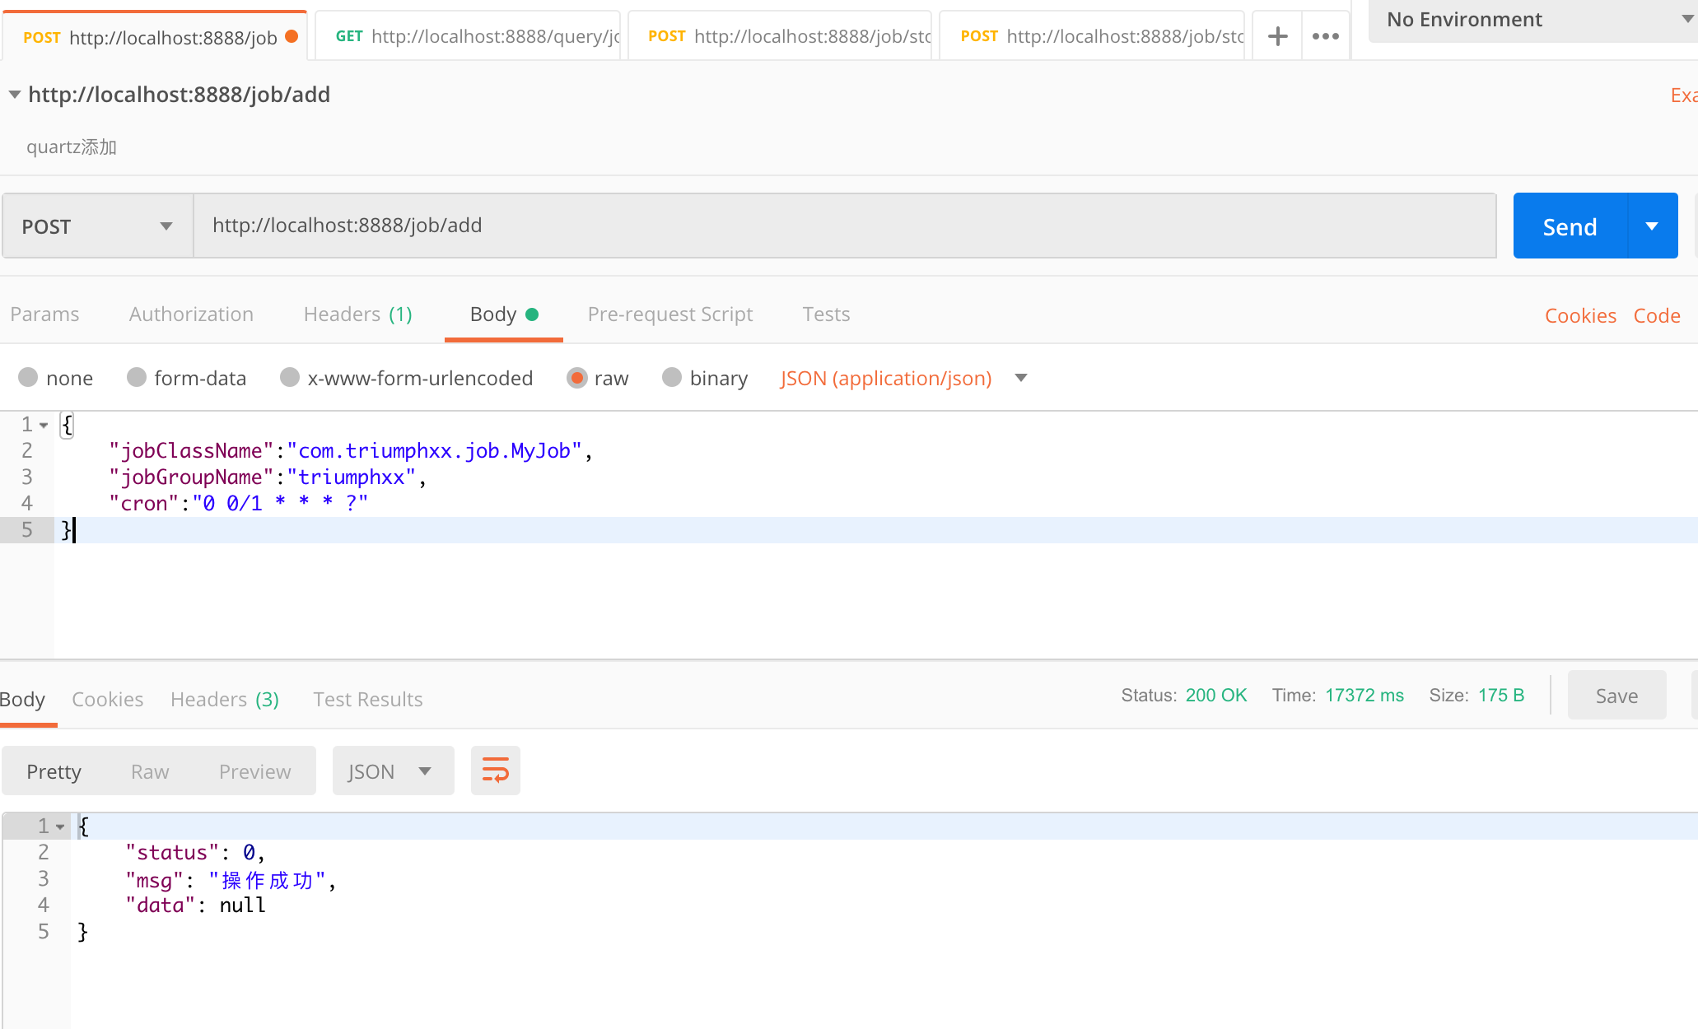Switch to GET query request tab
Viewport: 1698px width, 1029px height.
point(468,36)
